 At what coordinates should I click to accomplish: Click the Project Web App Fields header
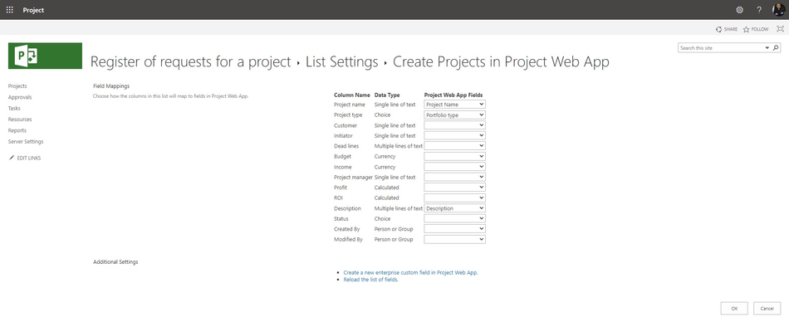point(453,95)
